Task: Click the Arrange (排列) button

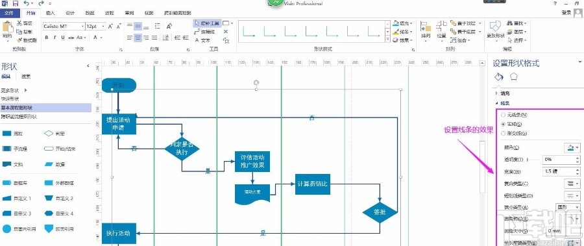Action: coord(425,31)
